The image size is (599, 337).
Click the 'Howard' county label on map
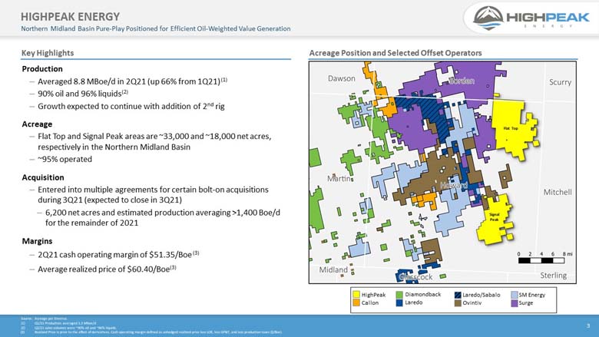pos(454,186)
